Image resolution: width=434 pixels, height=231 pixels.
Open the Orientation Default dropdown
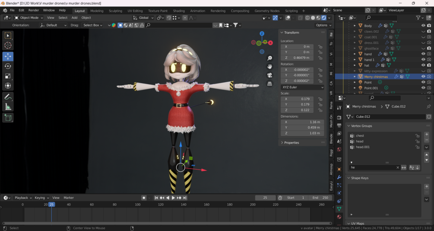(x=53, y=25)
